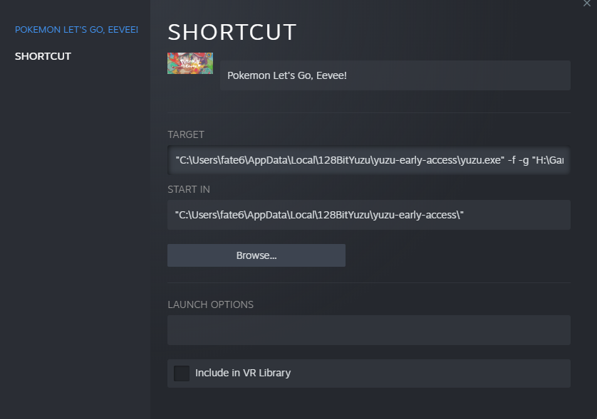597x419 pixels.
Task: Click the Pokemon game icon thumbnail
Action: click(x=190, y=63)
